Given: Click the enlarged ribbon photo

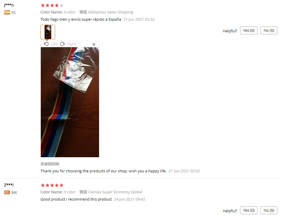Looking at the screenshot, I should coord(70,102).
